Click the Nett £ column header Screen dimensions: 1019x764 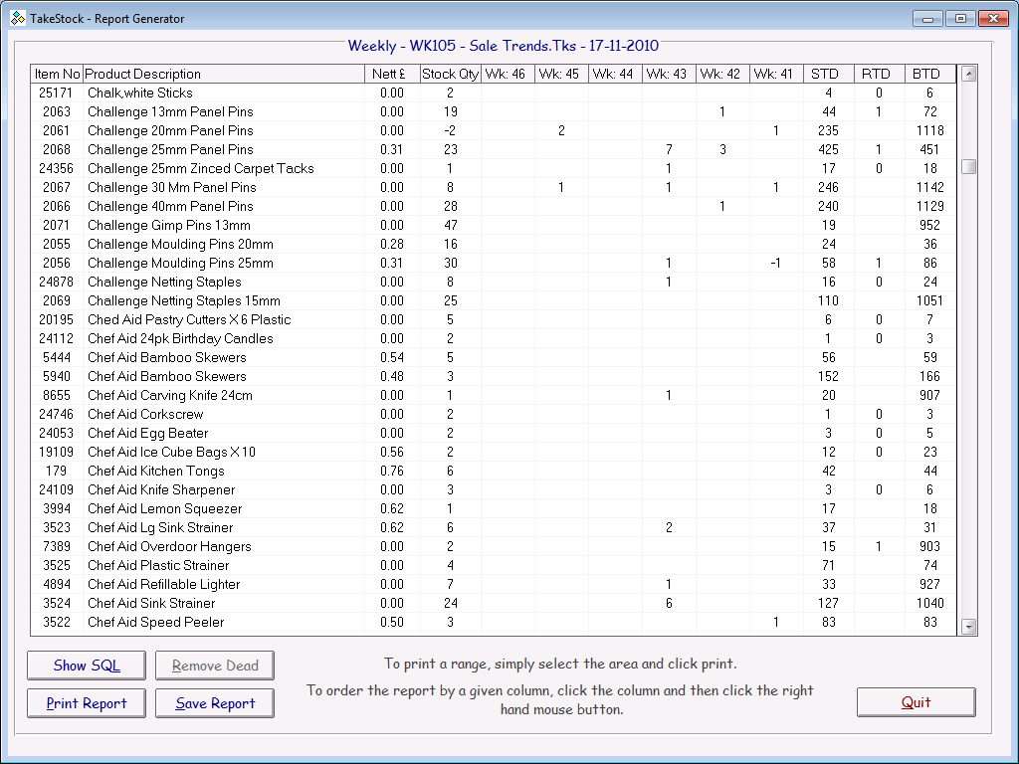pos(392,74)
